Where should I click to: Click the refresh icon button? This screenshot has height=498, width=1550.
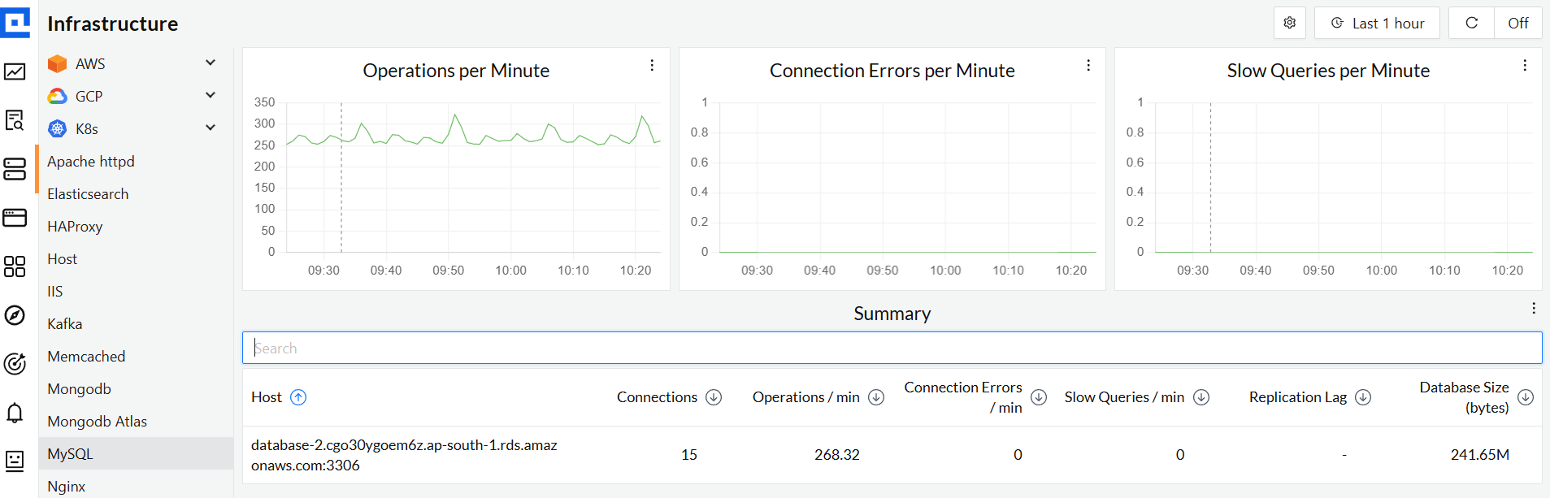pyautogui.click(x=1471, y=23)
